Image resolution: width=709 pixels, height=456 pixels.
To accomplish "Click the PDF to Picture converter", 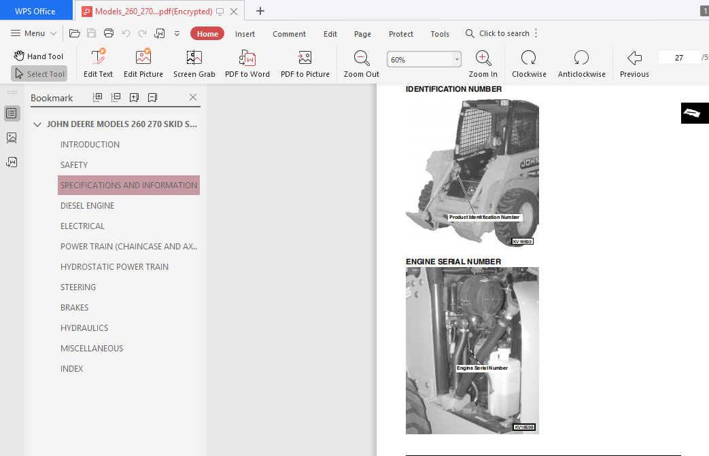I will click(305, 64).
